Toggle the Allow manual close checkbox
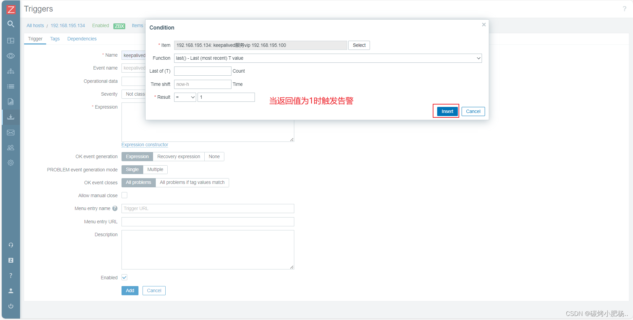Image resolution: width=633 pixels, height=320 pixels. (x=125, y=195)
